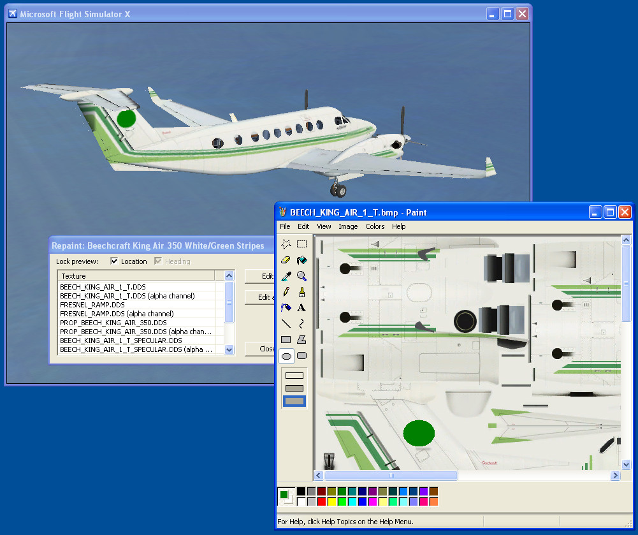Image resolution: width=638 pixels, height=535 pixels.
Task: Toggle the Heading lock preview checkbox
Action: pos(158,261)
